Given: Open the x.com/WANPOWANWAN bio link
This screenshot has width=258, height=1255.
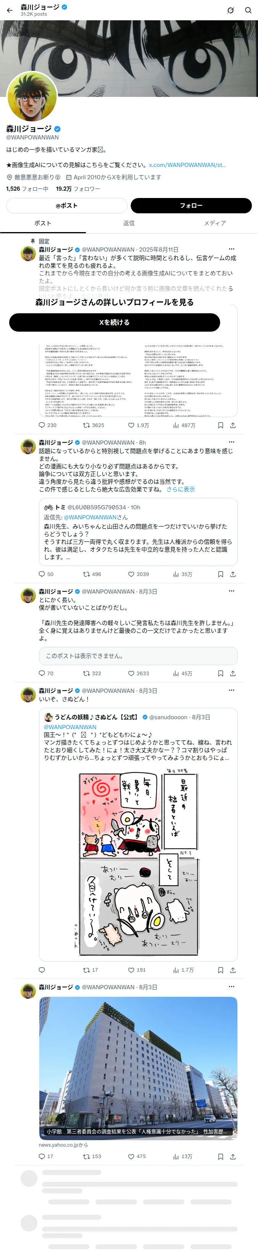Looking at the screenshot, I should (188, 165).
